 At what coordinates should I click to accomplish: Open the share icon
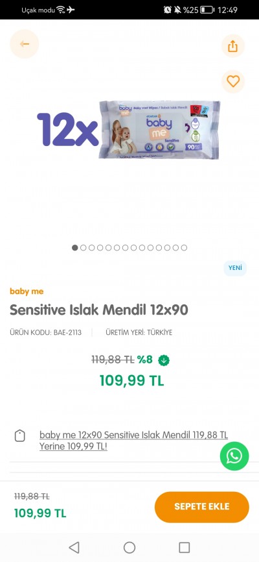233,46
